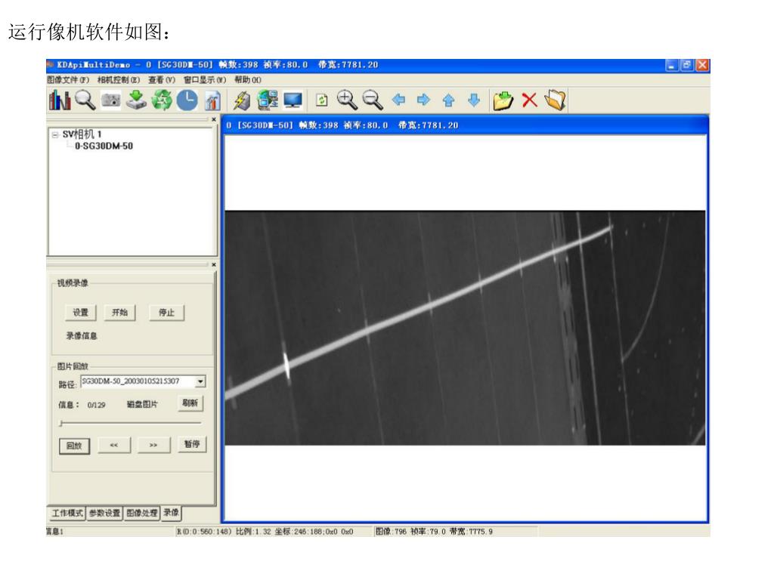
Task: Click the zoom in magnifier icon
Action: 347,100
